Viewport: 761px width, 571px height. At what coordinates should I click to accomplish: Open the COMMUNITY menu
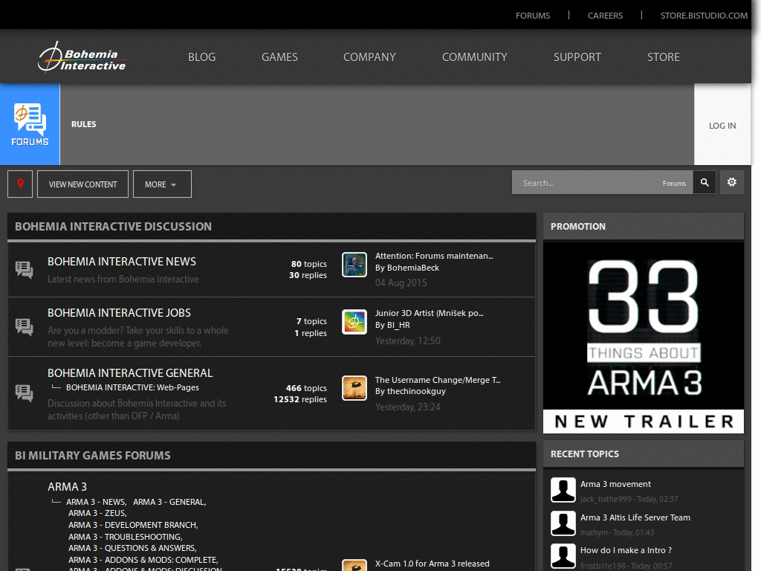pos(475,57)
